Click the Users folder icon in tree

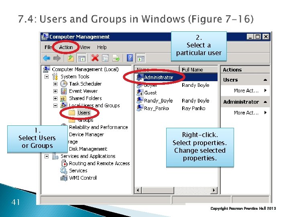[72, 113]
